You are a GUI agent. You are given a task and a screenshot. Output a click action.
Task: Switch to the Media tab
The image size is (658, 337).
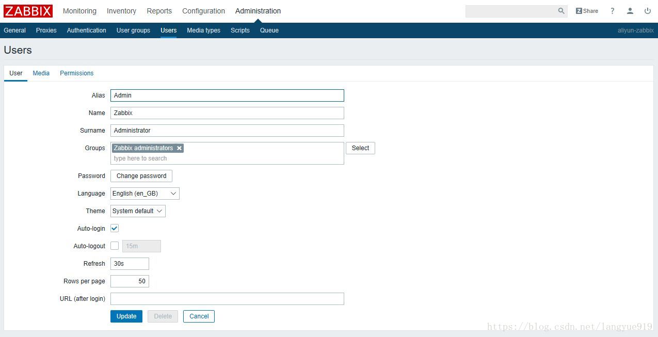pyautogui.click(x=41, y=73)
